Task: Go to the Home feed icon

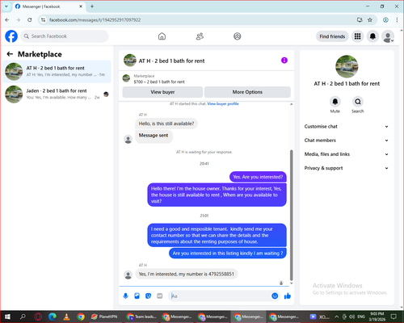Action: 162,36
